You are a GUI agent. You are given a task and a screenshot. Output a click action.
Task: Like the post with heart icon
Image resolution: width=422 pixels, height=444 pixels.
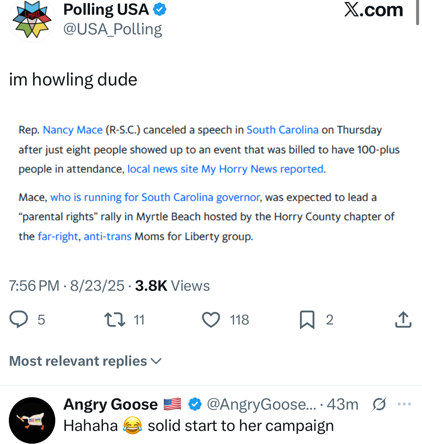point(211,320)
